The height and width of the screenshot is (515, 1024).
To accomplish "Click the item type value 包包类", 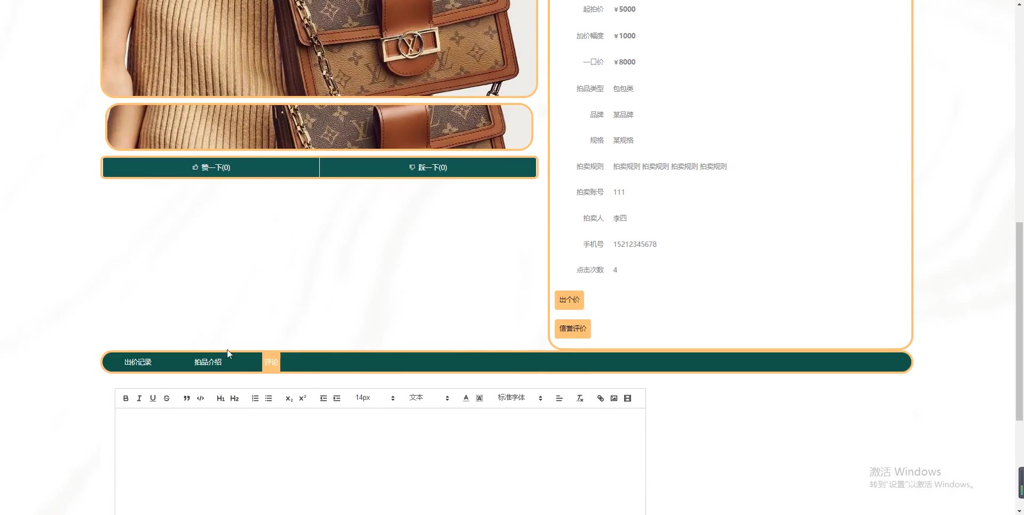I will [x=623, y=88].
